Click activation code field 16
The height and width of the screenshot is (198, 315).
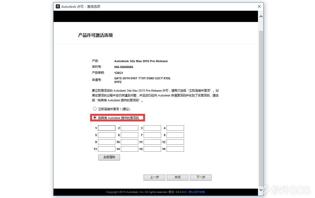click(x=175, y=149)
